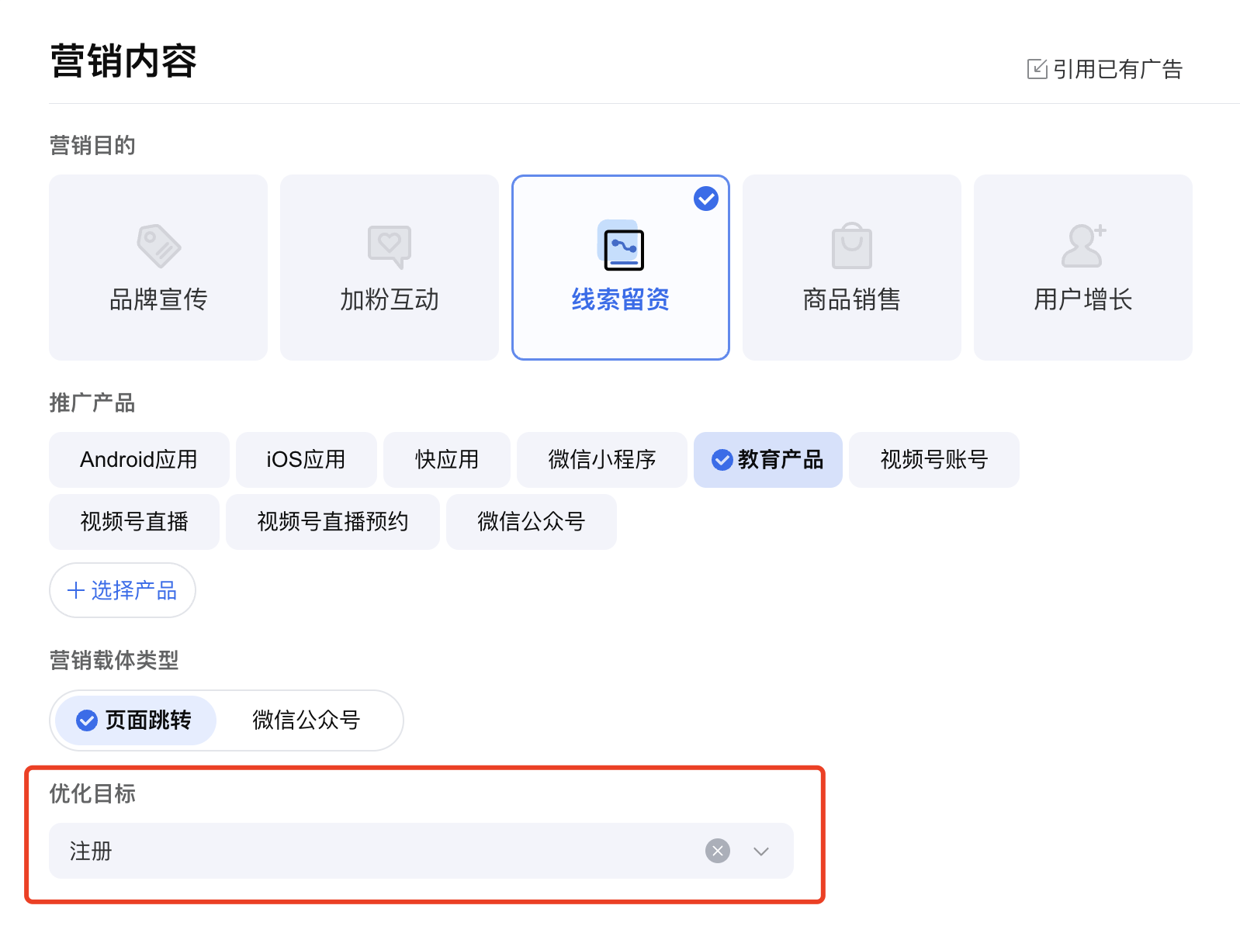Choose iOS应用 as product
The width and height of the screenshot is (1240, 926).
307,460
